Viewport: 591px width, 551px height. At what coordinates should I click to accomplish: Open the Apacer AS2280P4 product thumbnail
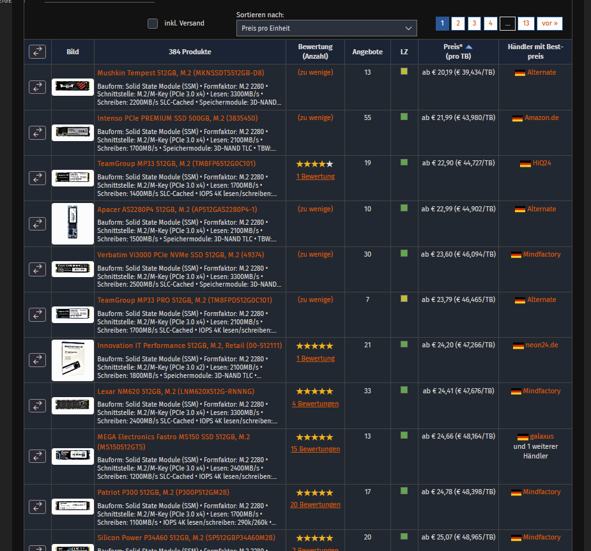73,223
